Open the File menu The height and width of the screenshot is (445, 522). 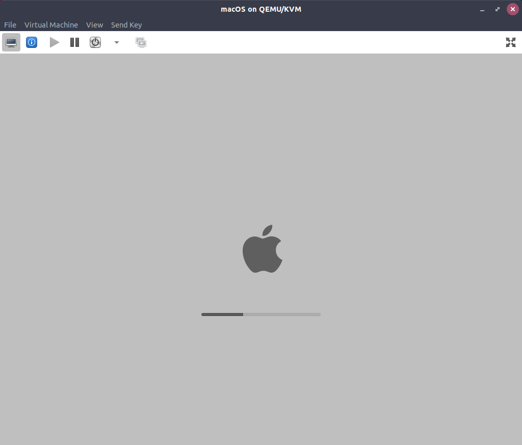click(10, 25)
